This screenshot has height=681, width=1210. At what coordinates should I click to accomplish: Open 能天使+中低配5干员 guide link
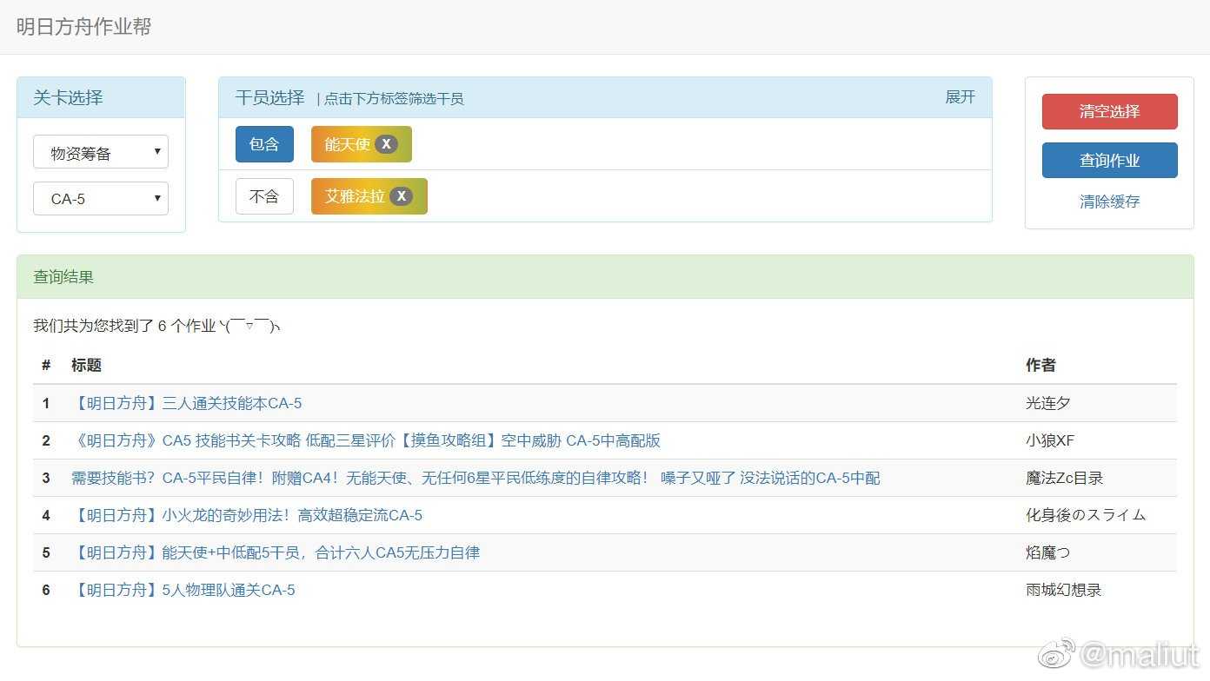point(276,552)
